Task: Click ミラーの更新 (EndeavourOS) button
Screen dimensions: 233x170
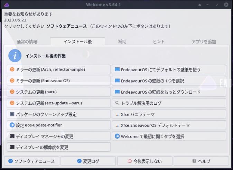Action: point(59,81)
